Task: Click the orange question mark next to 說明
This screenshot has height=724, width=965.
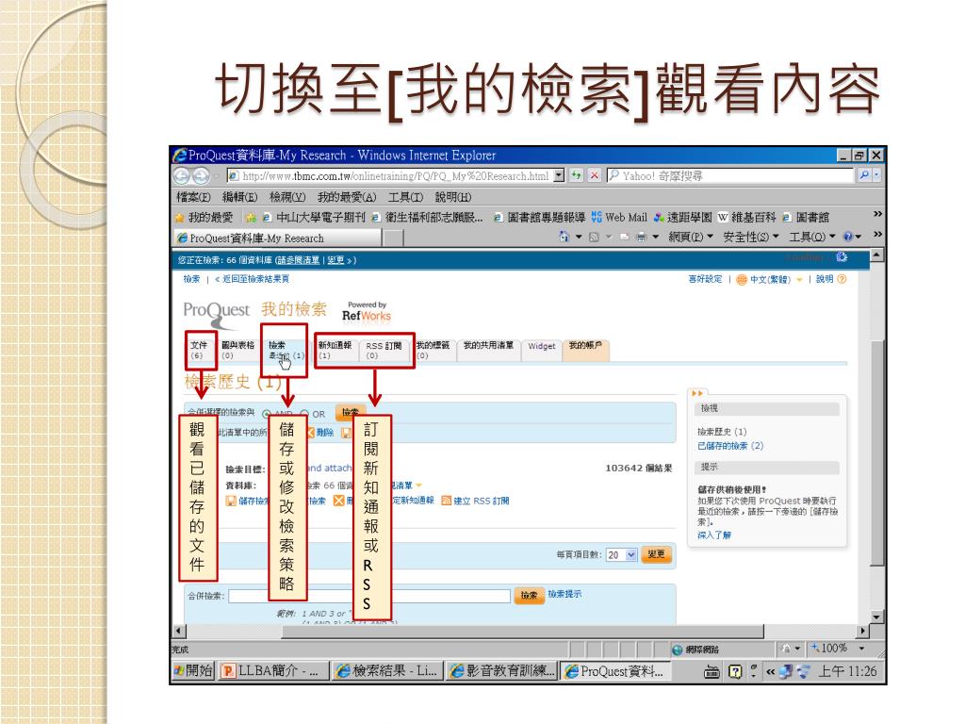Action: [x=842, y=279]
